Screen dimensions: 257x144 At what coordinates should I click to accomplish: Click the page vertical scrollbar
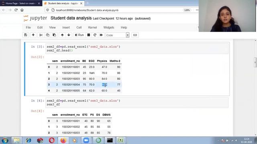[x=255, y=62]
